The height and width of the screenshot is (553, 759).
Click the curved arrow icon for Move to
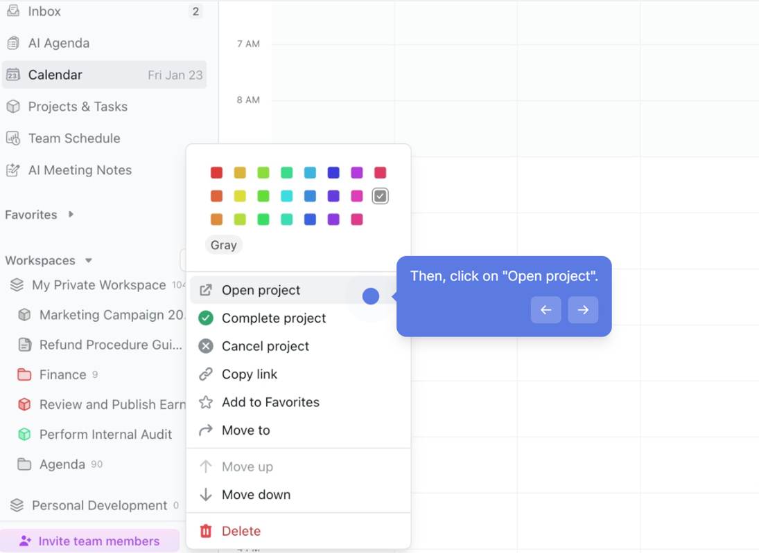(x=206, y=430)
